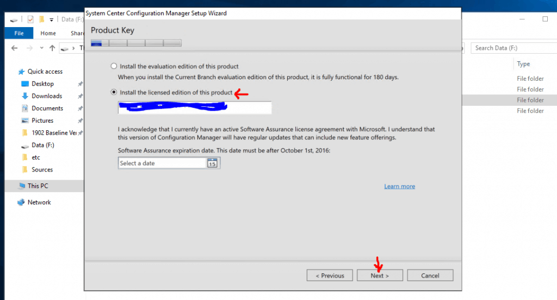
Task: Open the Home ribbon tab in File Explorer
Action: click(x=48, y=33)
